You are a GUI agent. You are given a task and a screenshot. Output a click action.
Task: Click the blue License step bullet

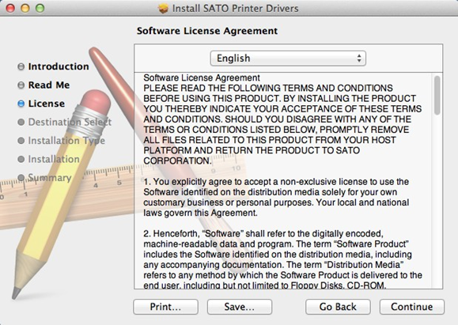(21, 104)
